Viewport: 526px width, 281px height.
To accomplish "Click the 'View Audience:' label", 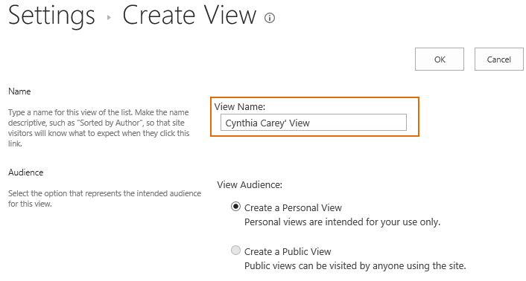I will coord(250,184).
